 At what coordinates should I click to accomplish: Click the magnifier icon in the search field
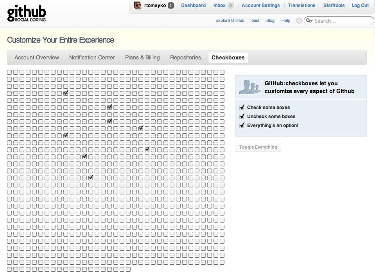pyautogui.click(x=308, y=21)
